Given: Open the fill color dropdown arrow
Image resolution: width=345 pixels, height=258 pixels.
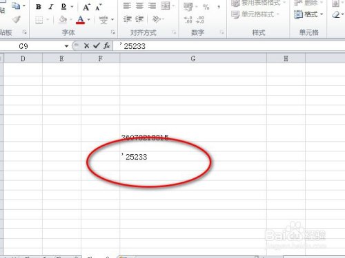Looking at the screenshot, I should coord(70,19).
